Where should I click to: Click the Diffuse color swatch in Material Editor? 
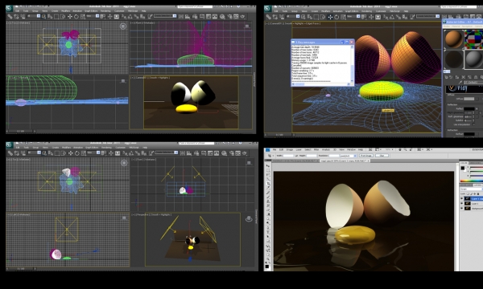tap(469, 99)
